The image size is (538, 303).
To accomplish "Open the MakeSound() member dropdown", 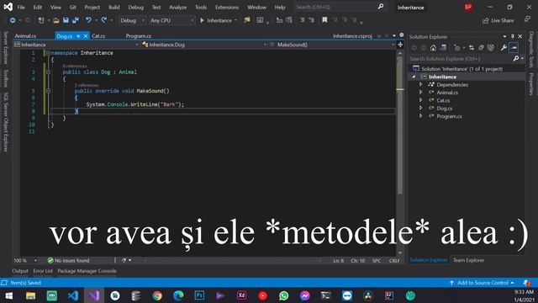I will pos(332,45).
